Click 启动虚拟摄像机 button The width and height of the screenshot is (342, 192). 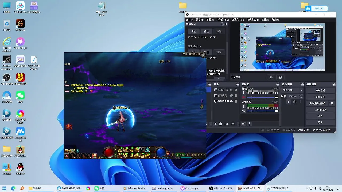point(317,103)
